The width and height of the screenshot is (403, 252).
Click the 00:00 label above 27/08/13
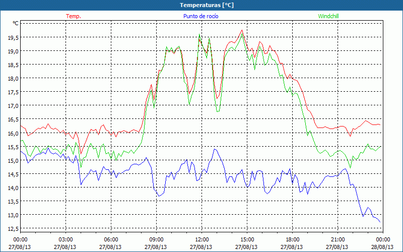(20, 239)
